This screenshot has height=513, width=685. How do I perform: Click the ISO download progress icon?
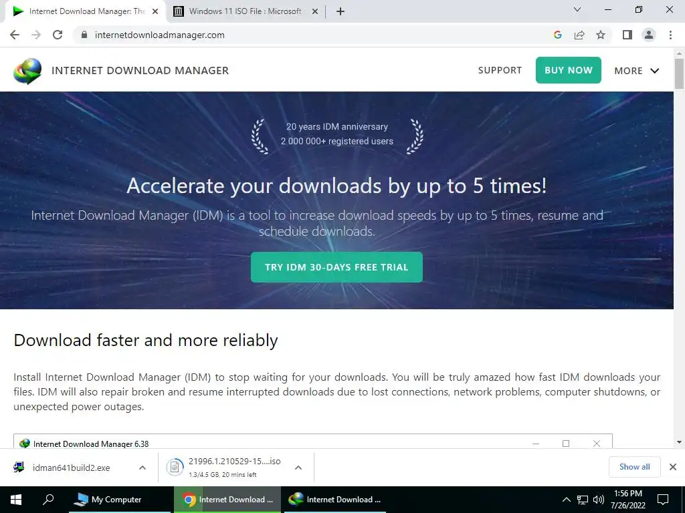175,468
